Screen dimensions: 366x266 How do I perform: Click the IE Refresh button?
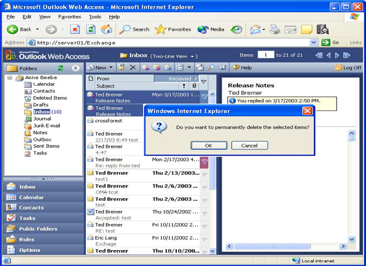[91, 29]
